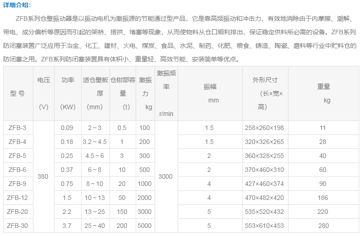Select the 553×610×453 dimension cell
This screenshot has height=236, width=362.
coord(265,226)
